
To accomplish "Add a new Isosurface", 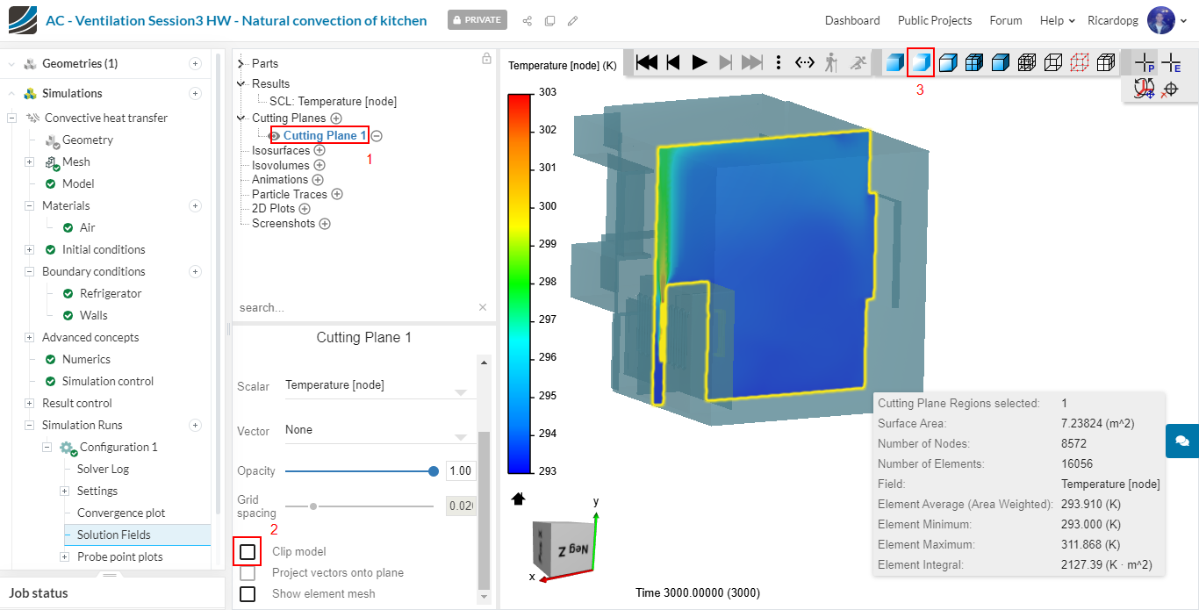I will pyautogui.click(x=319, y=151).
